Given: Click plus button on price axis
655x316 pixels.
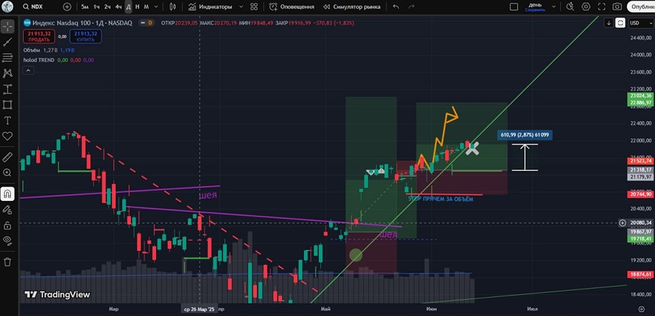Looking at the screenshot, I should point(622,223).
